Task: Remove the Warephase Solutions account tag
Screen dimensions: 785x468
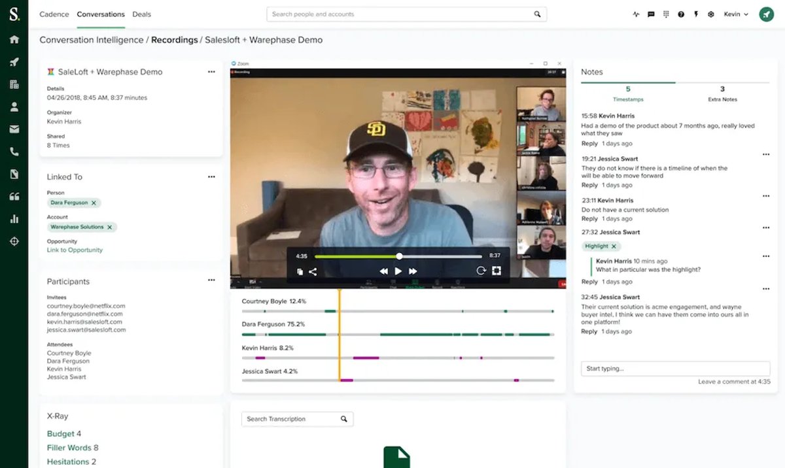Action: [109, 227]
